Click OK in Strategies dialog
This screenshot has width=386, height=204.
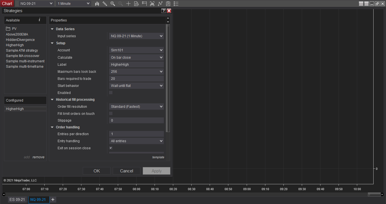[x=97, y=171]
